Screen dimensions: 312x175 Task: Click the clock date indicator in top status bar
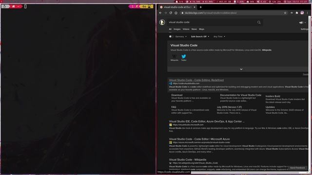[x=296, y=1]
